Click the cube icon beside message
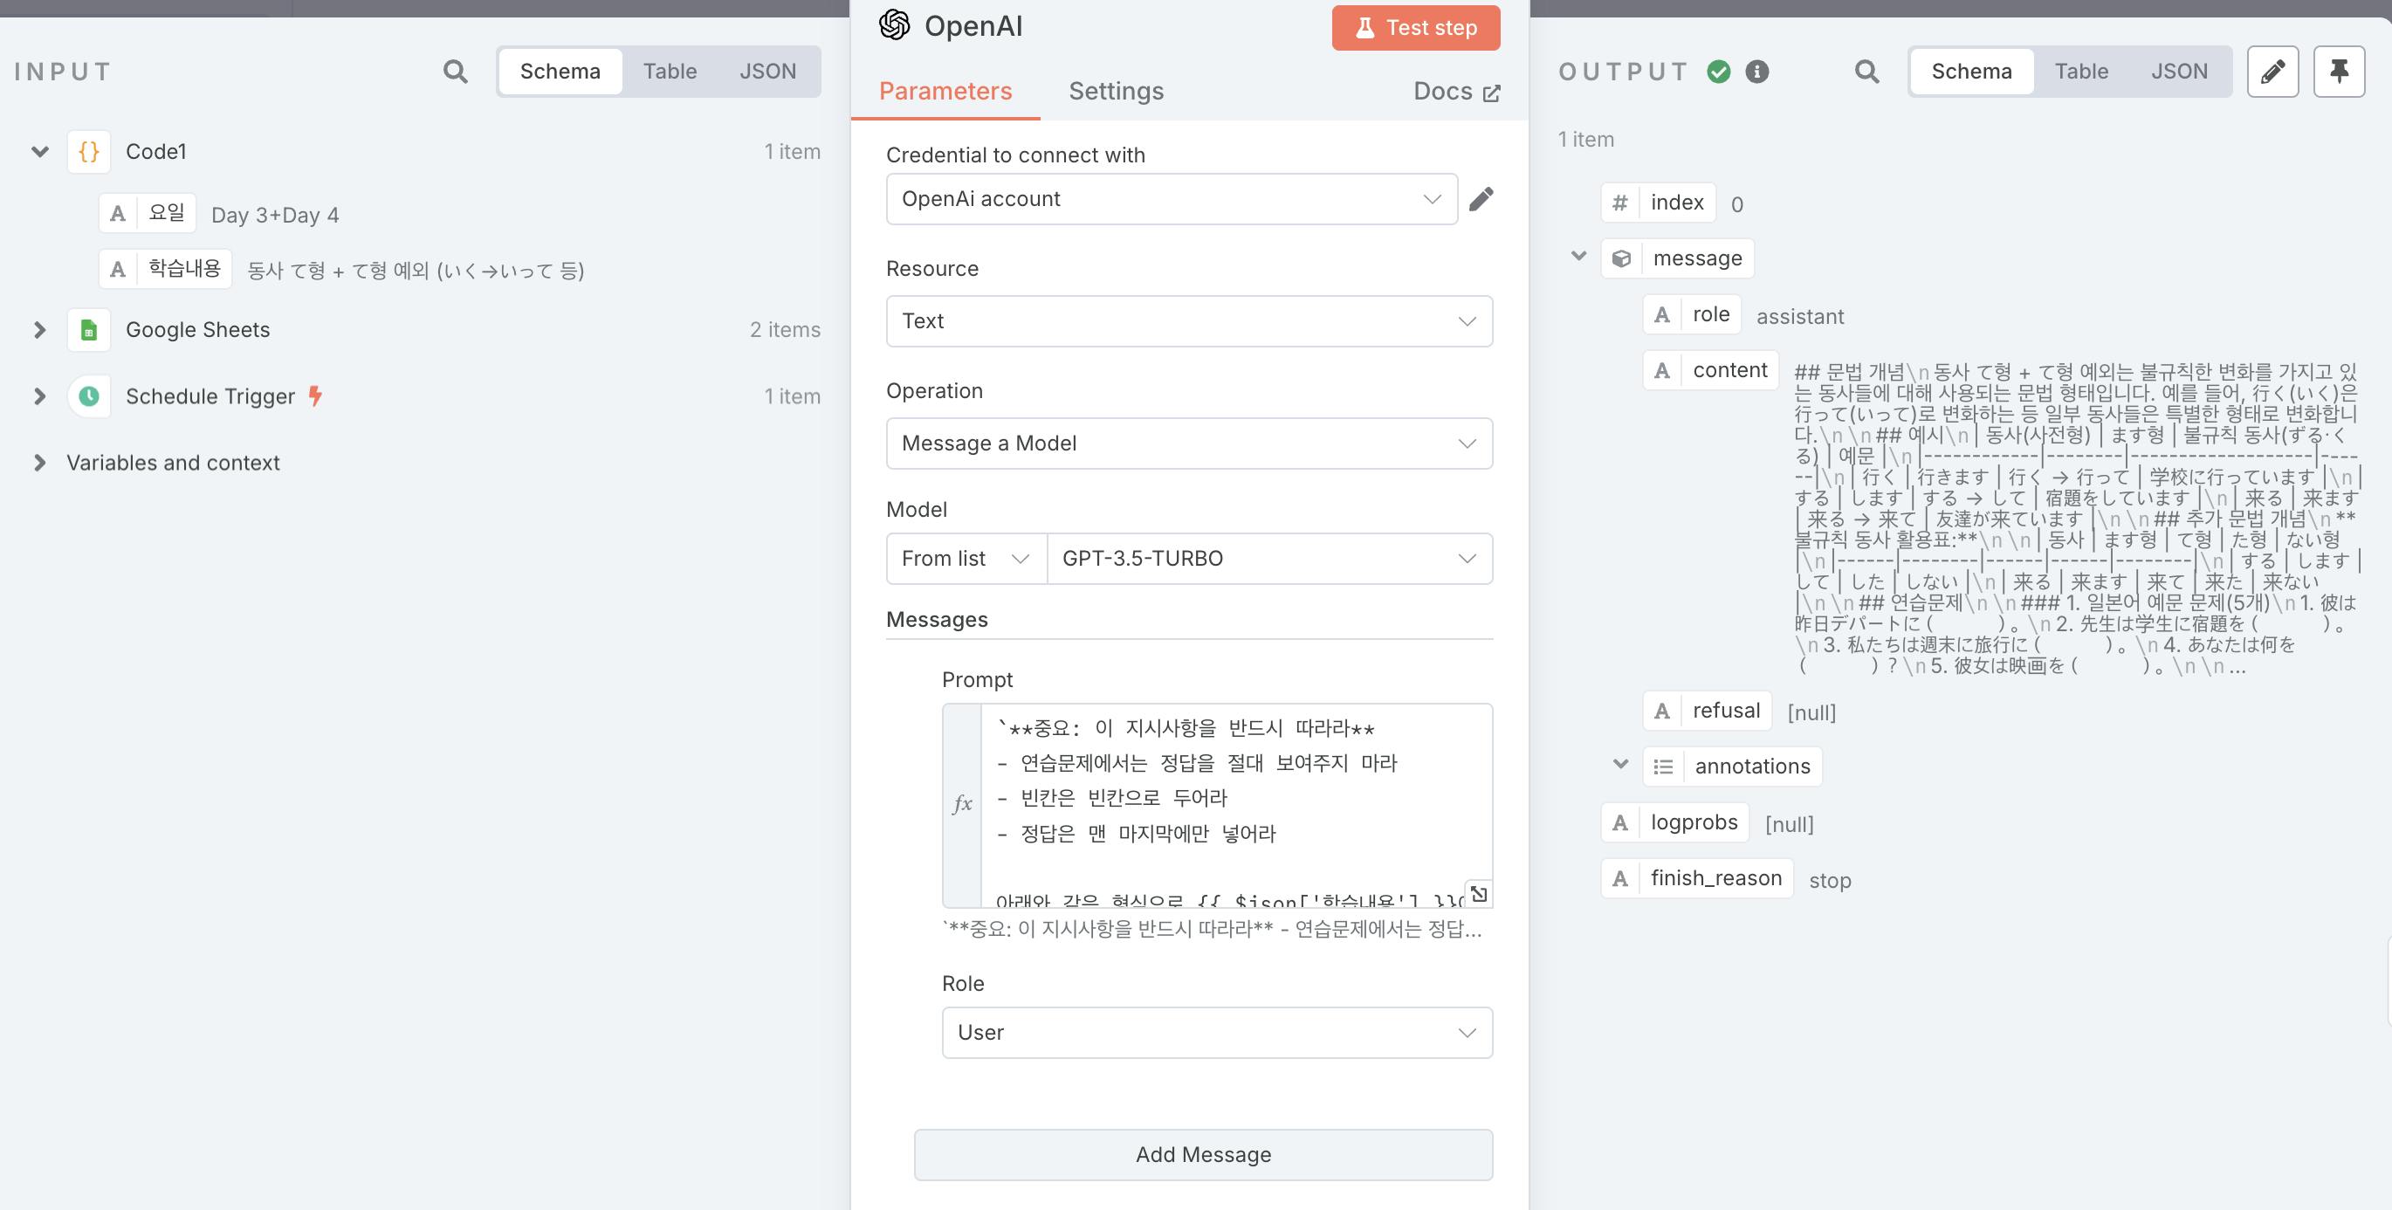 click(1621, 258)
